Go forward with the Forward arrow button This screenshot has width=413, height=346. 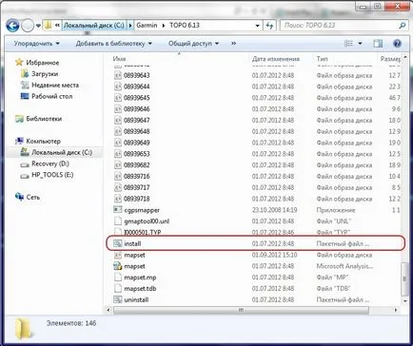28,26
